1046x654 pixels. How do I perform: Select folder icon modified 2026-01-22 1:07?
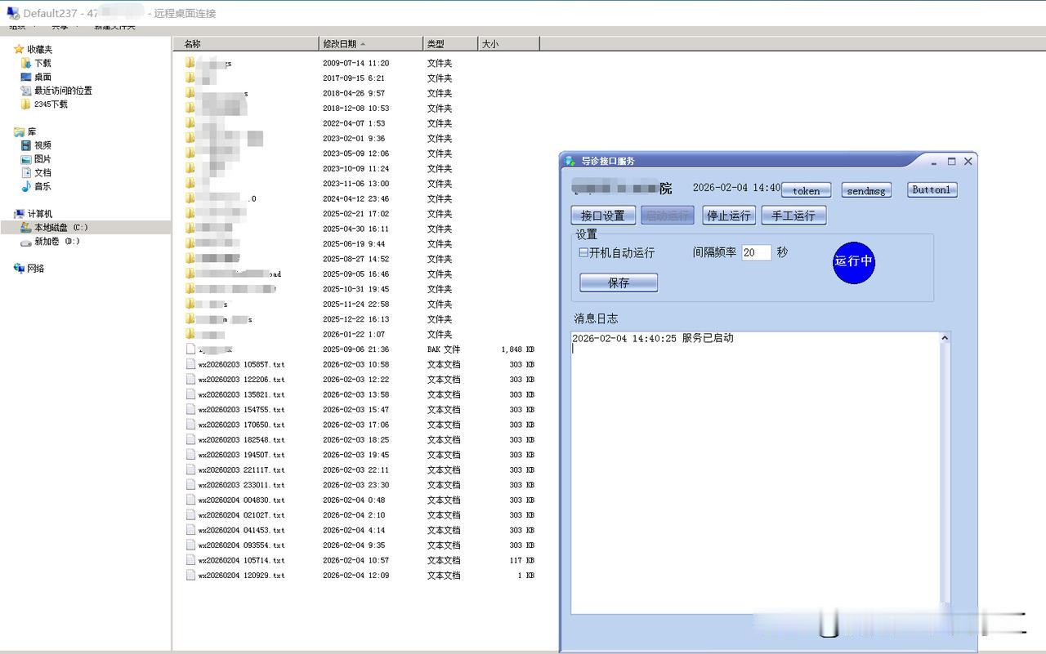(x=190, y=334)
